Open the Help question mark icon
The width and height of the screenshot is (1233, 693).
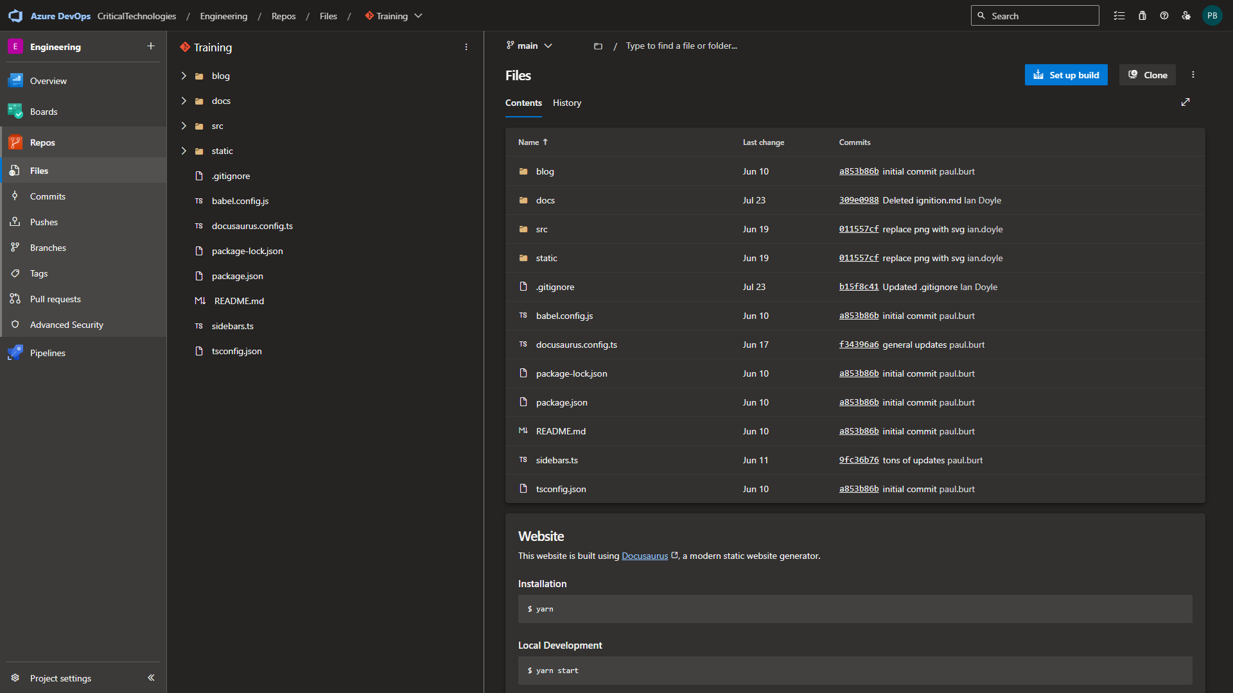click(1164, 16)
